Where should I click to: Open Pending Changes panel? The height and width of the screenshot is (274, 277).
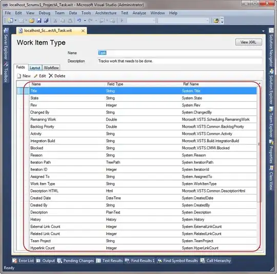click(x=75, y=261)
